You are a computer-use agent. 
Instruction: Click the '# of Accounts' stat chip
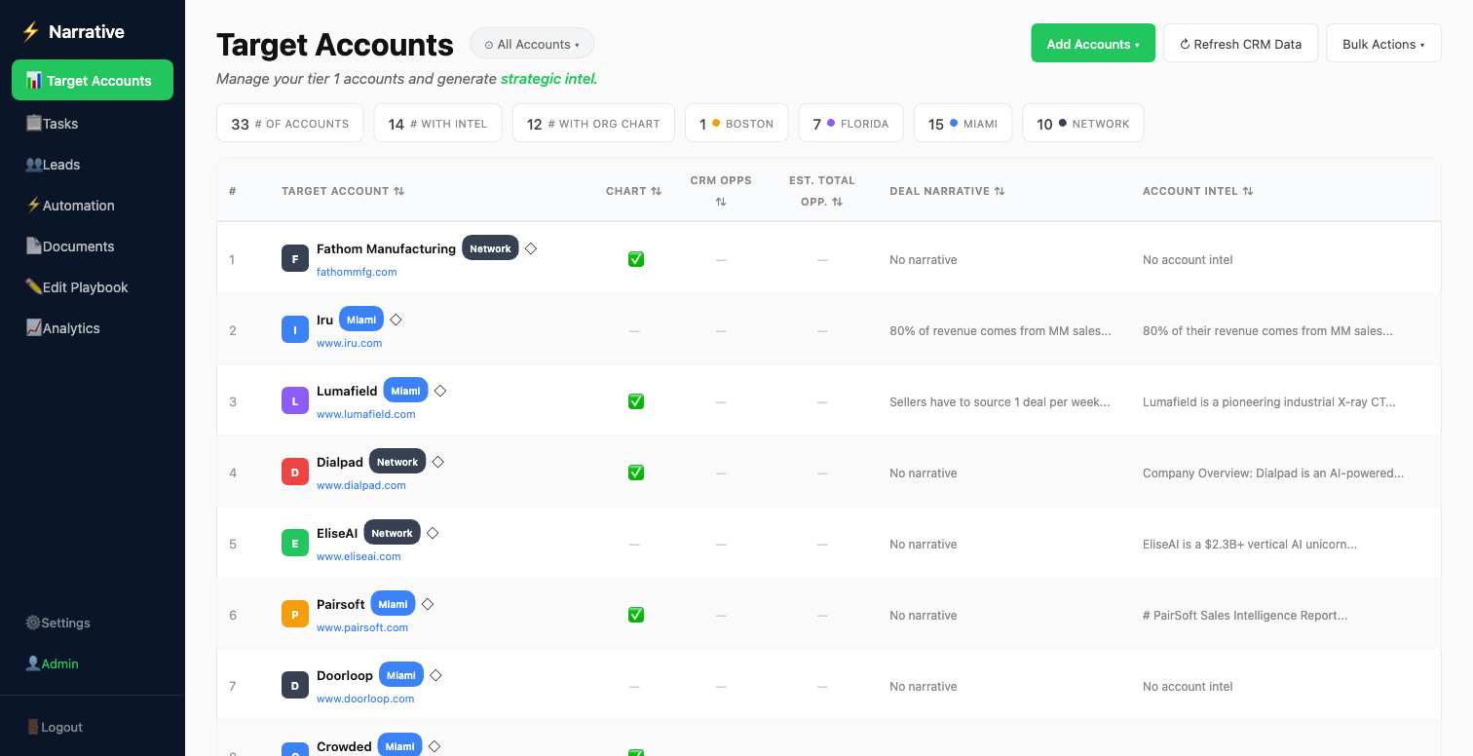point(289,124)
